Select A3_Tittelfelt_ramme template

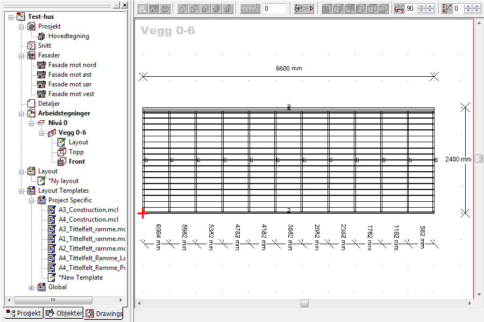click(91, 229)
